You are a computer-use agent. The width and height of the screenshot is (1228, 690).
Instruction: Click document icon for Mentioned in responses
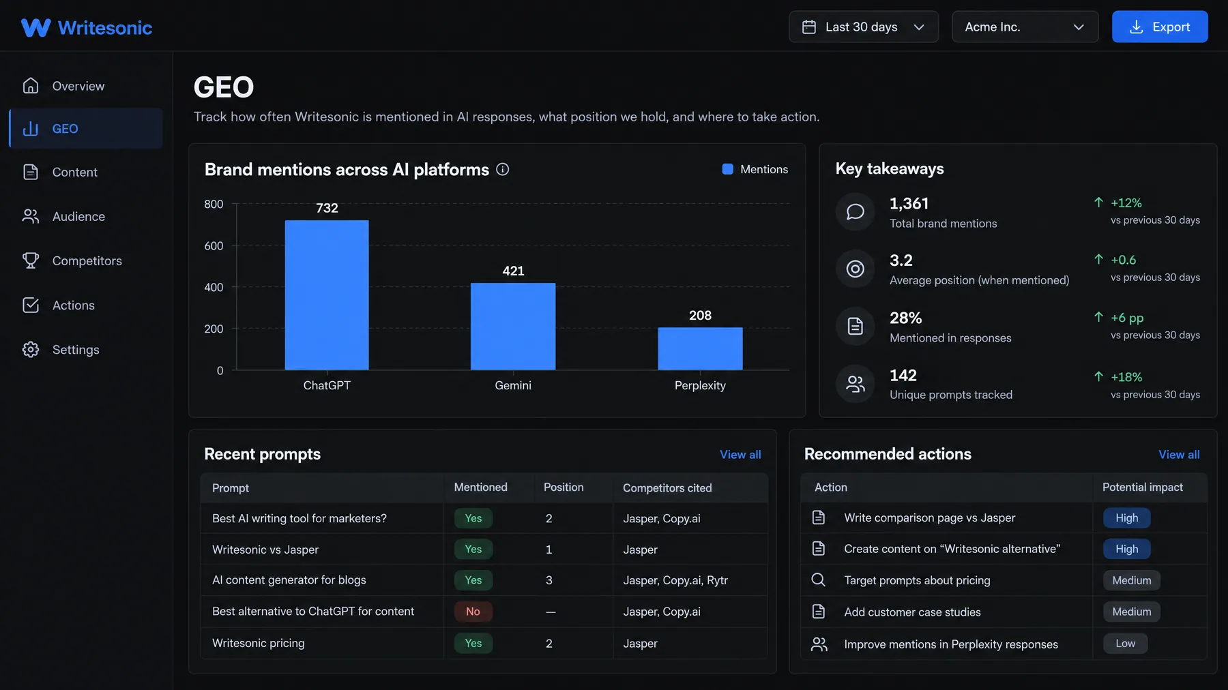click(x=855, y=327)
